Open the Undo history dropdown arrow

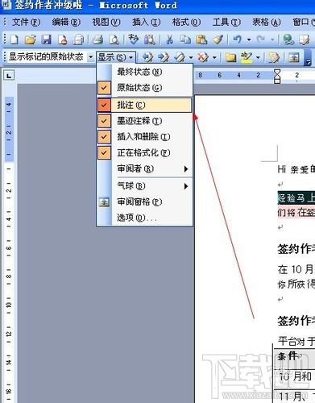(x=249, y=40)
